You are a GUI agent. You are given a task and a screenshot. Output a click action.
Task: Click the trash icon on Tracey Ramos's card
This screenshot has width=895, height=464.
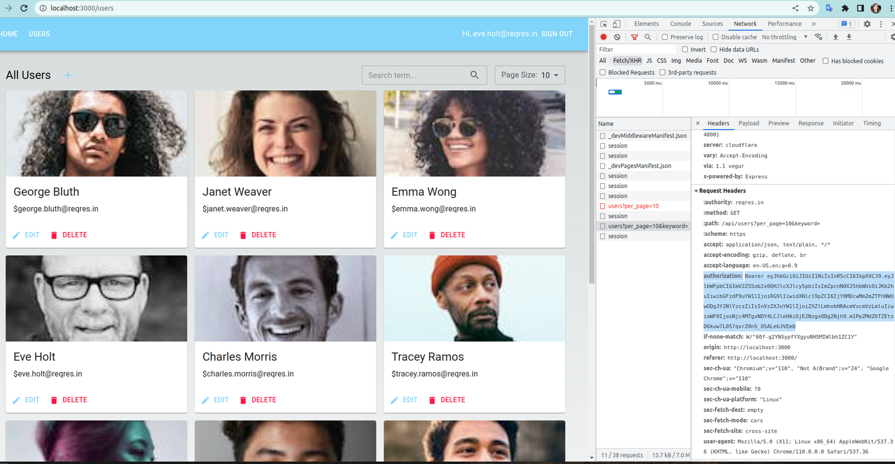[432, 400]
